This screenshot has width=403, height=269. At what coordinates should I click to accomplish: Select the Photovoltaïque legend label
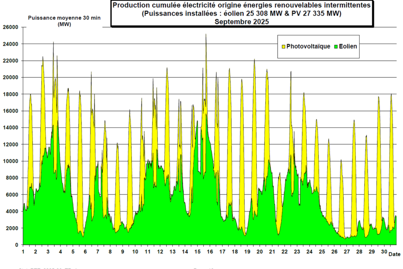point(308,46)
